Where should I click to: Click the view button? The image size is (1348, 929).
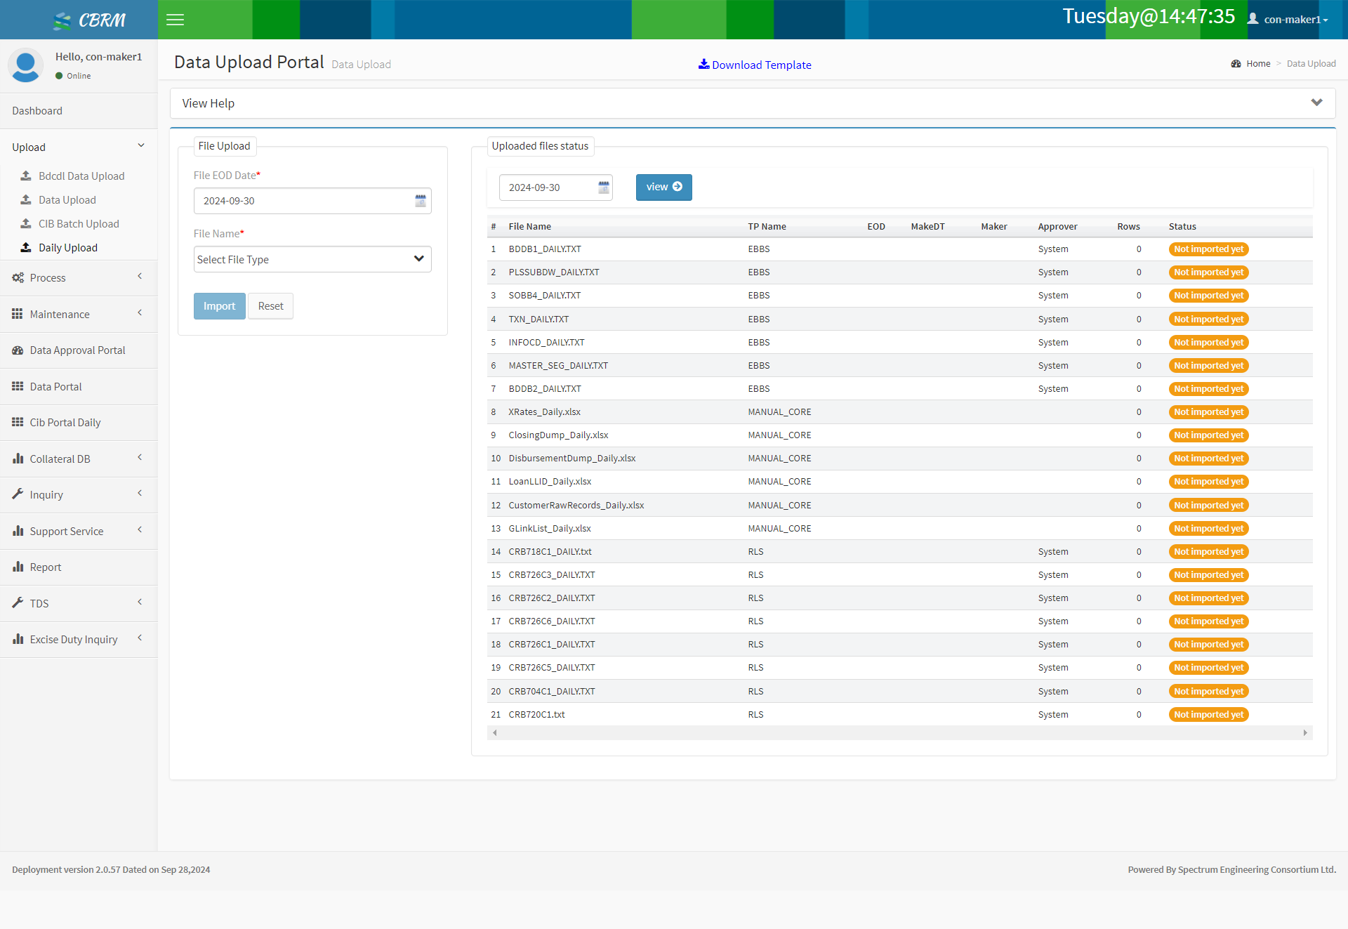(663, 187)
